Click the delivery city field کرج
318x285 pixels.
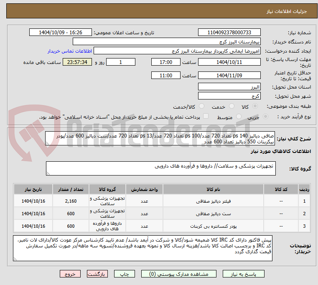pos(229,96)
